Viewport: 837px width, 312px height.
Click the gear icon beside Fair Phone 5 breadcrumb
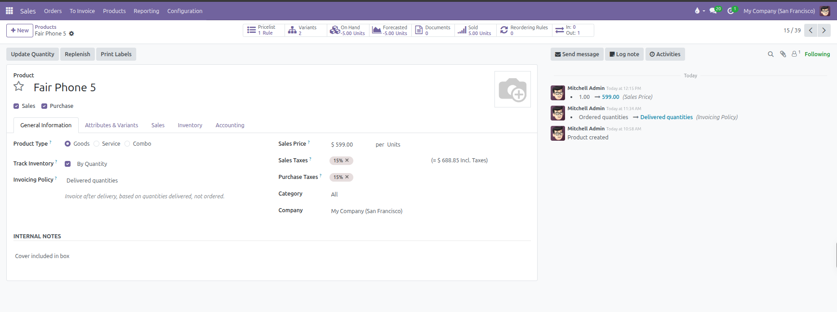71,34
